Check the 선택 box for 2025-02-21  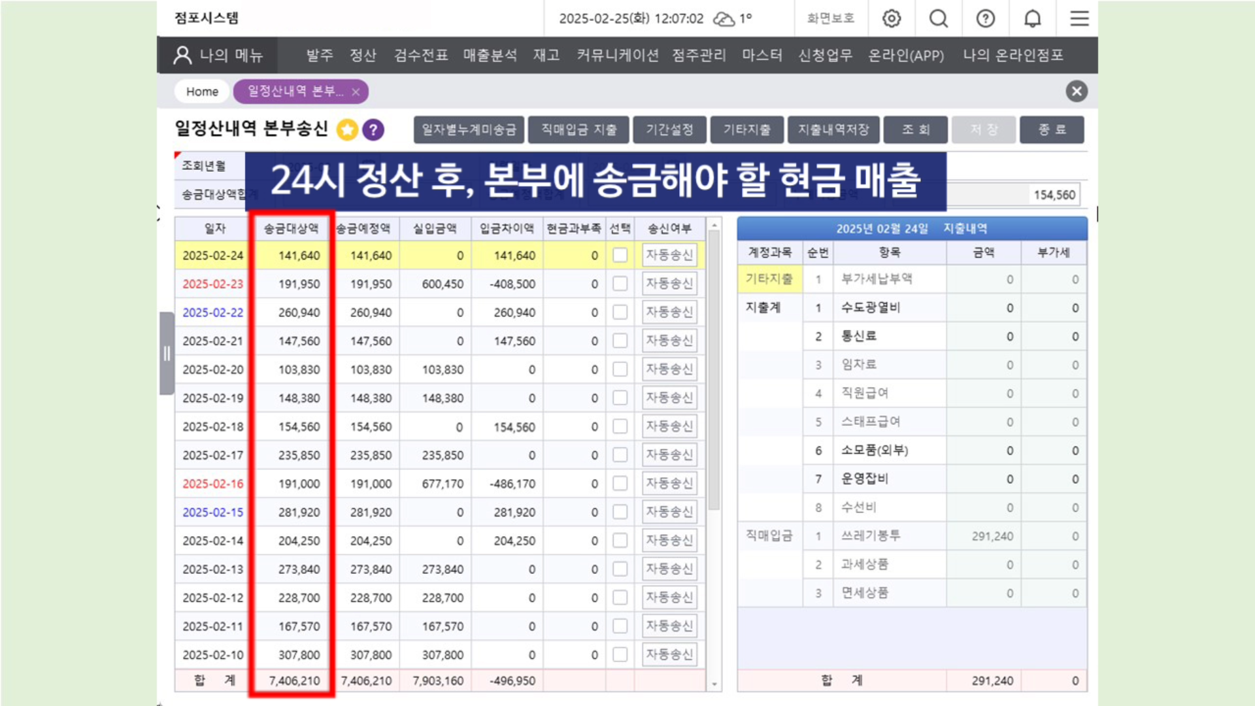point(620,341)
